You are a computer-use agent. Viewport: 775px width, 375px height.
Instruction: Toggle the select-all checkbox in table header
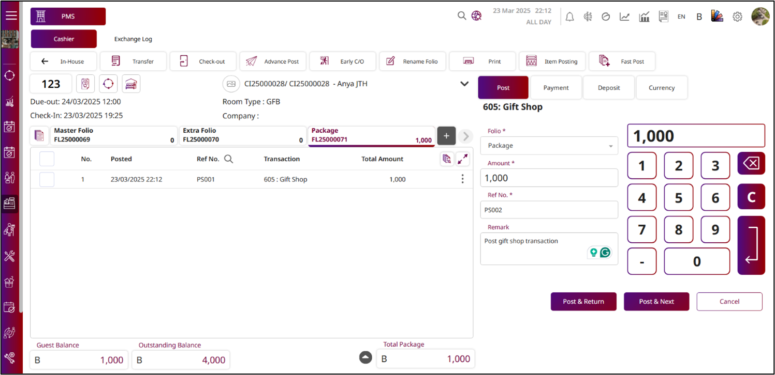[47, 159]
